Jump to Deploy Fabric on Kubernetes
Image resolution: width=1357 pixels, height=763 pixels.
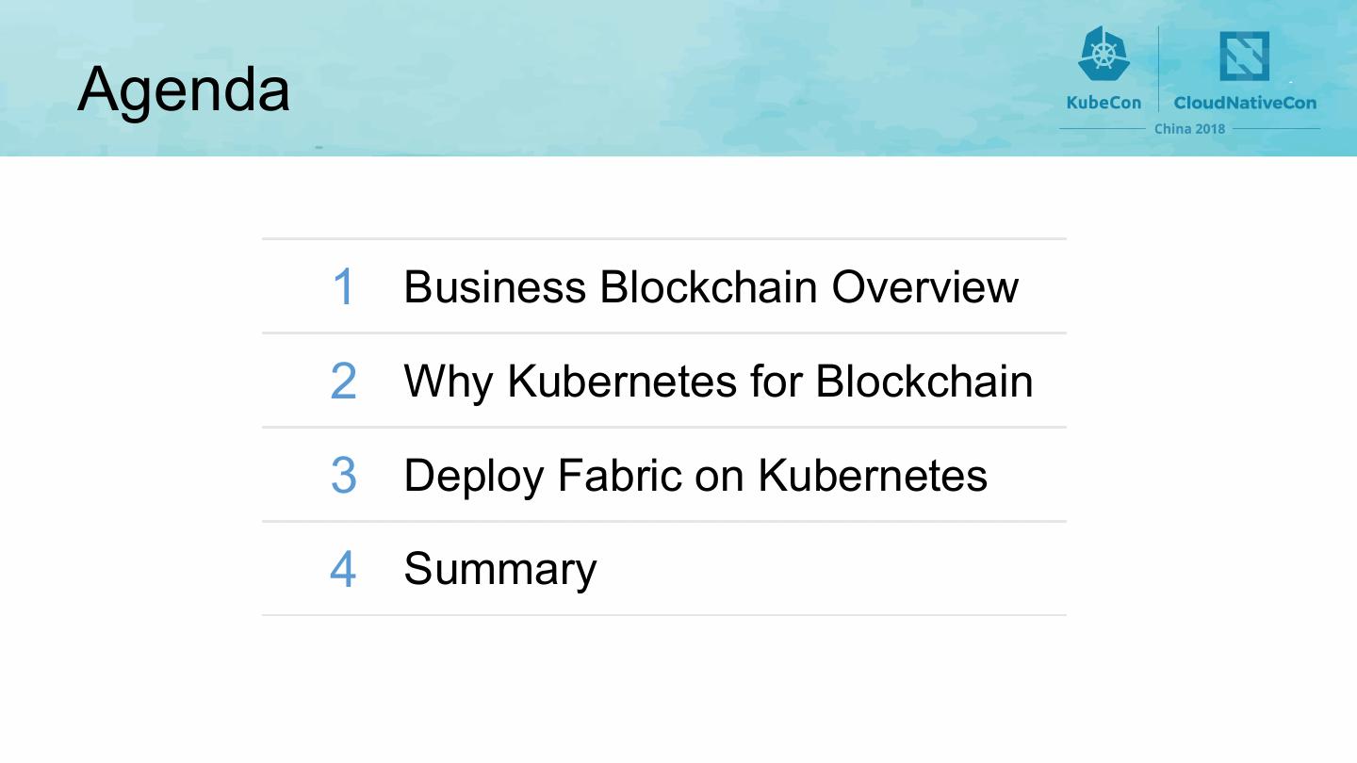695,475
